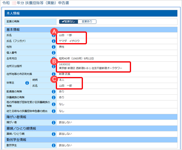Click info icon for 障がい者 row
Viewport: 182px width, 150px height.
[x=54, y=123]
